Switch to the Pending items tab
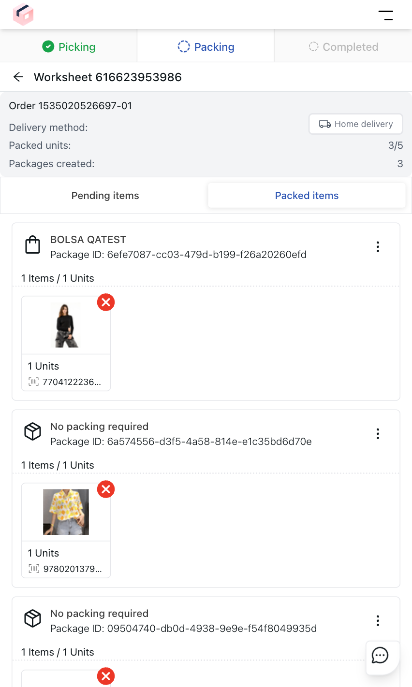412x687 pixels. (x=105, y=195)
